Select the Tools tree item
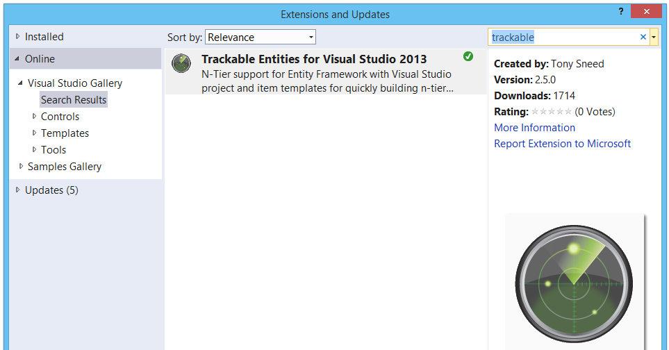Image resolution: width=669 pixels, height=350 pixels. click(53, 149)
